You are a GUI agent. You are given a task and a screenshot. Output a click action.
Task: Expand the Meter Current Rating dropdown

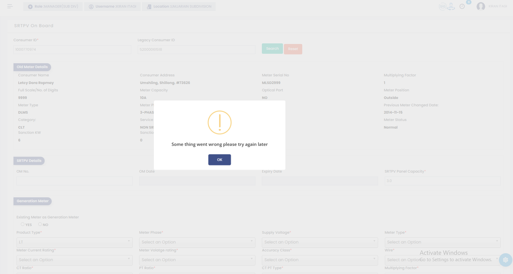(x=75, y=260)
